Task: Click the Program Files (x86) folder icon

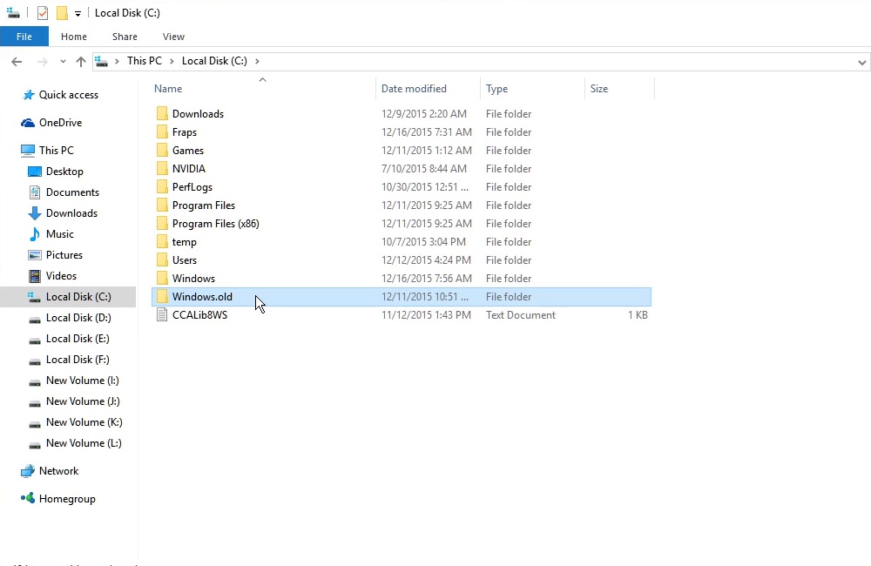Action: 162,224
